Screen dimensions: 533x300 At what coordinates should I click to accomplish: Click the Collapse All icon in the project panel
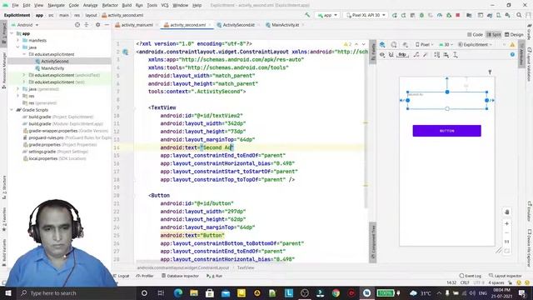[x=87, y=25]
